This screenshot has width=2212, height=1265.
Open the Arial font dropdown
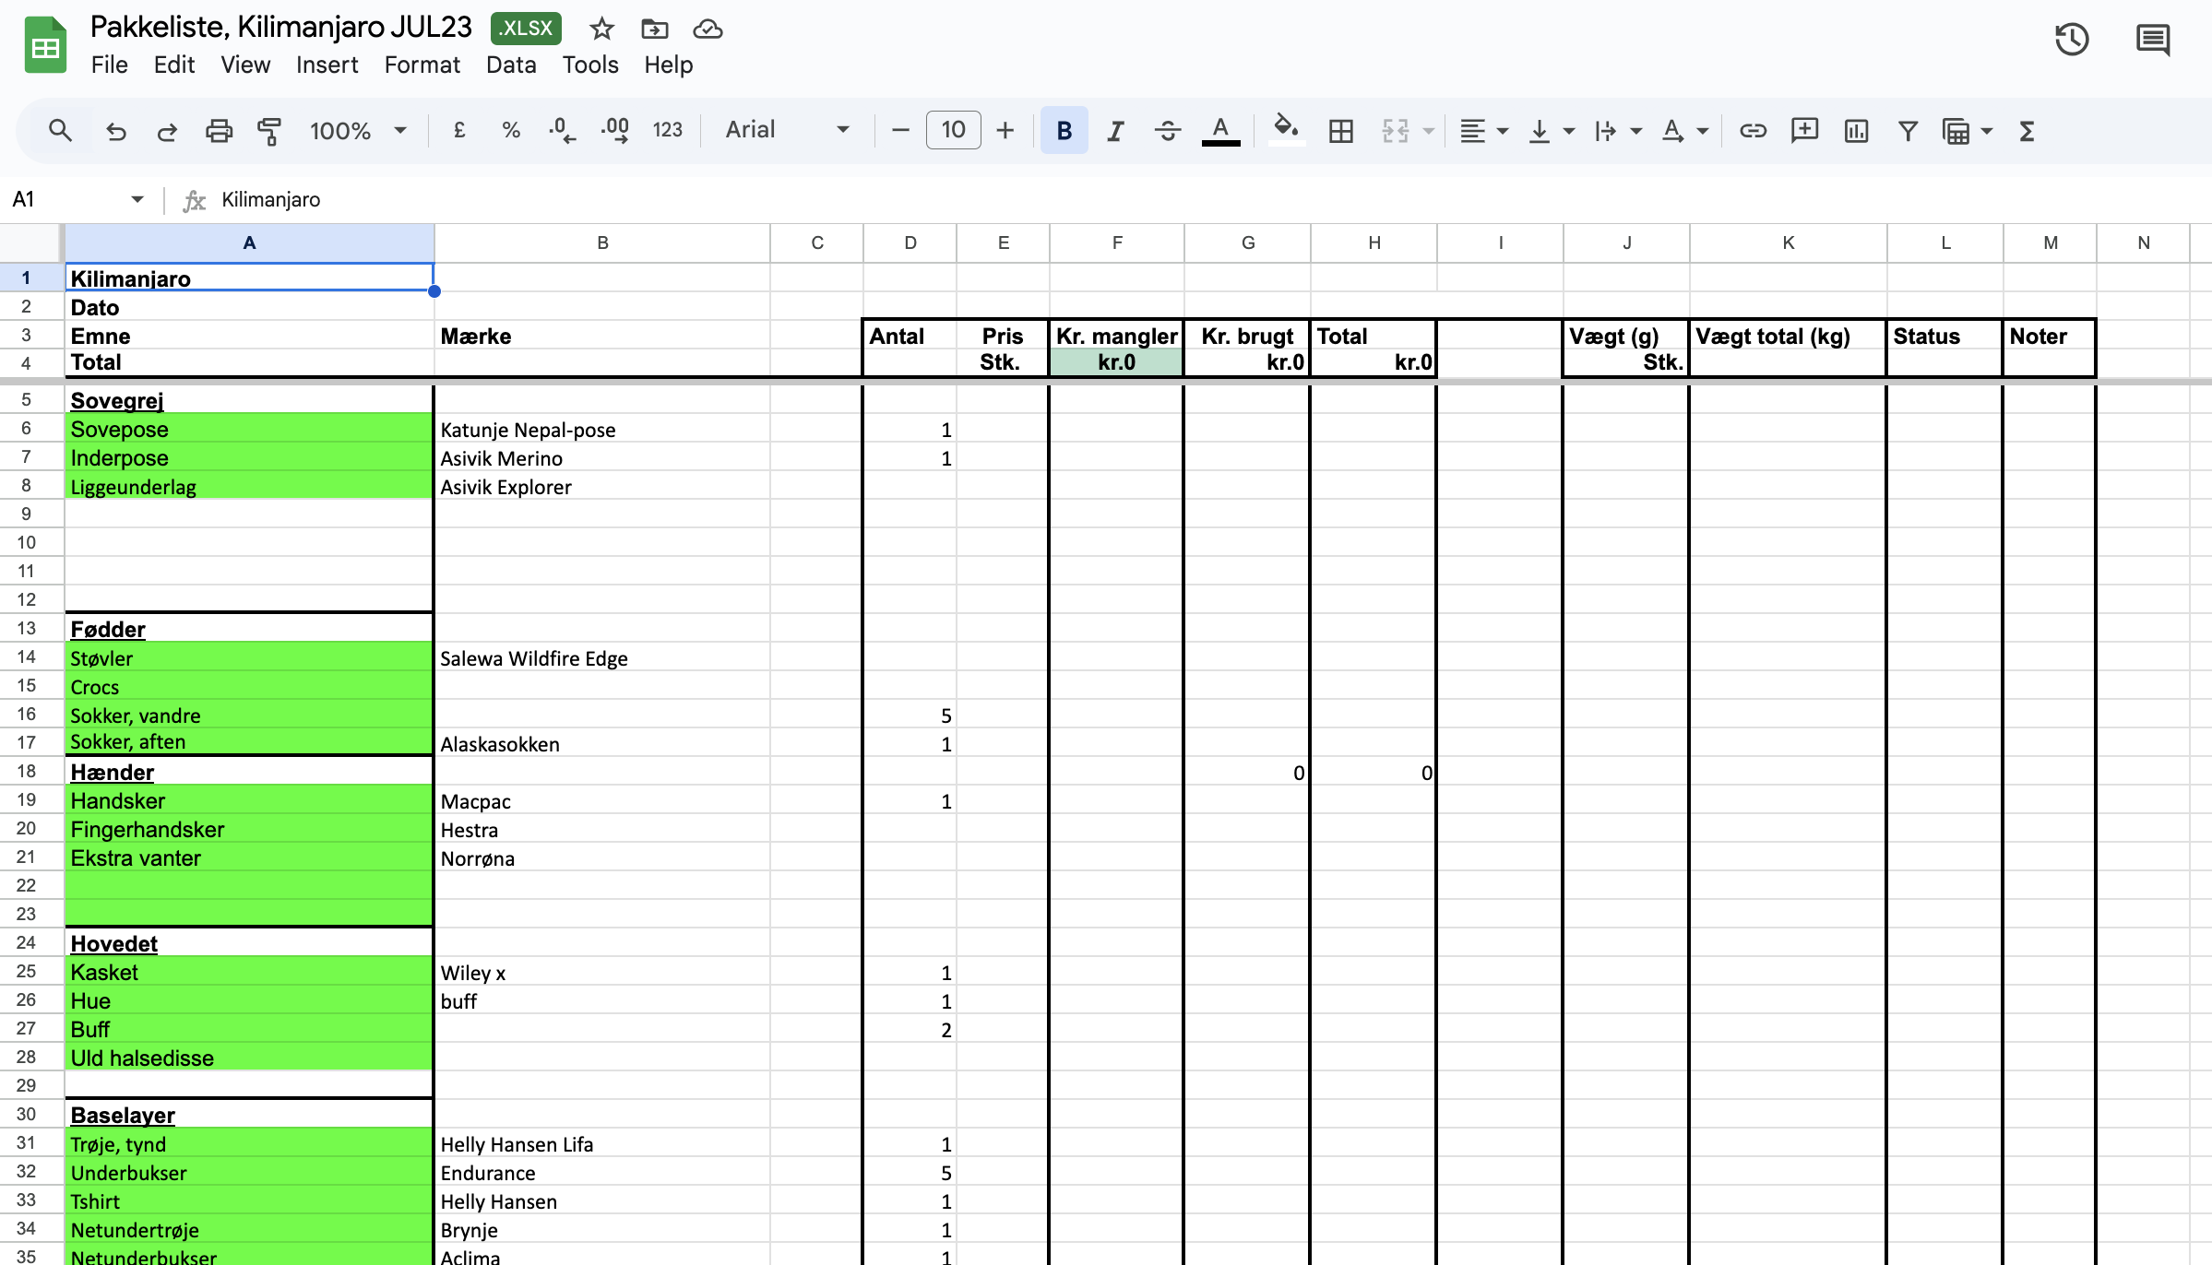[x=787, y=130]
